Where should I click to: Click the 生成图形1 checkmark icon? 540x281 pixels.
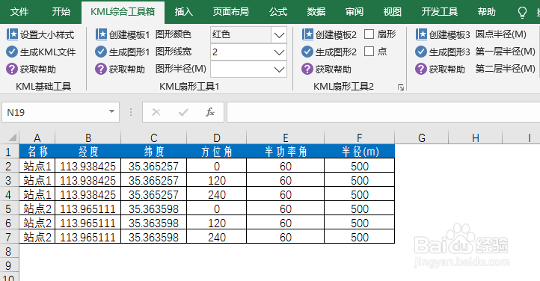pos(101,52)
